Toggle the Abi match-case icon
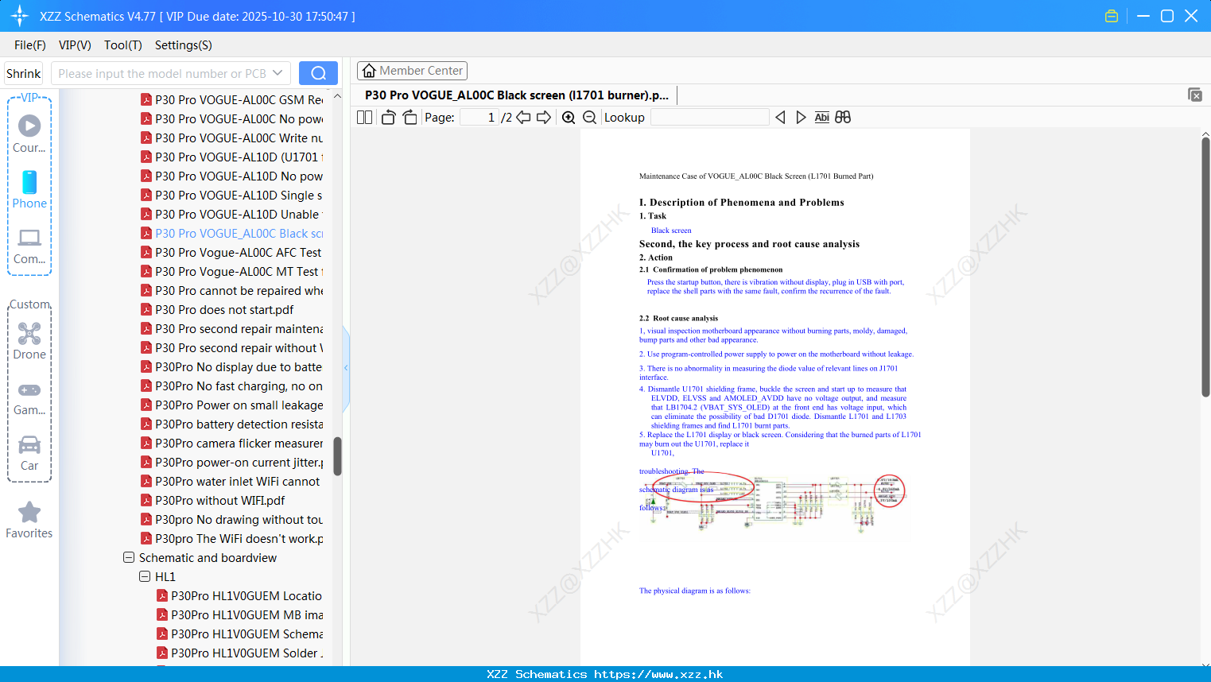This screenshot has width=1211, height=682. tap(821, 118)
